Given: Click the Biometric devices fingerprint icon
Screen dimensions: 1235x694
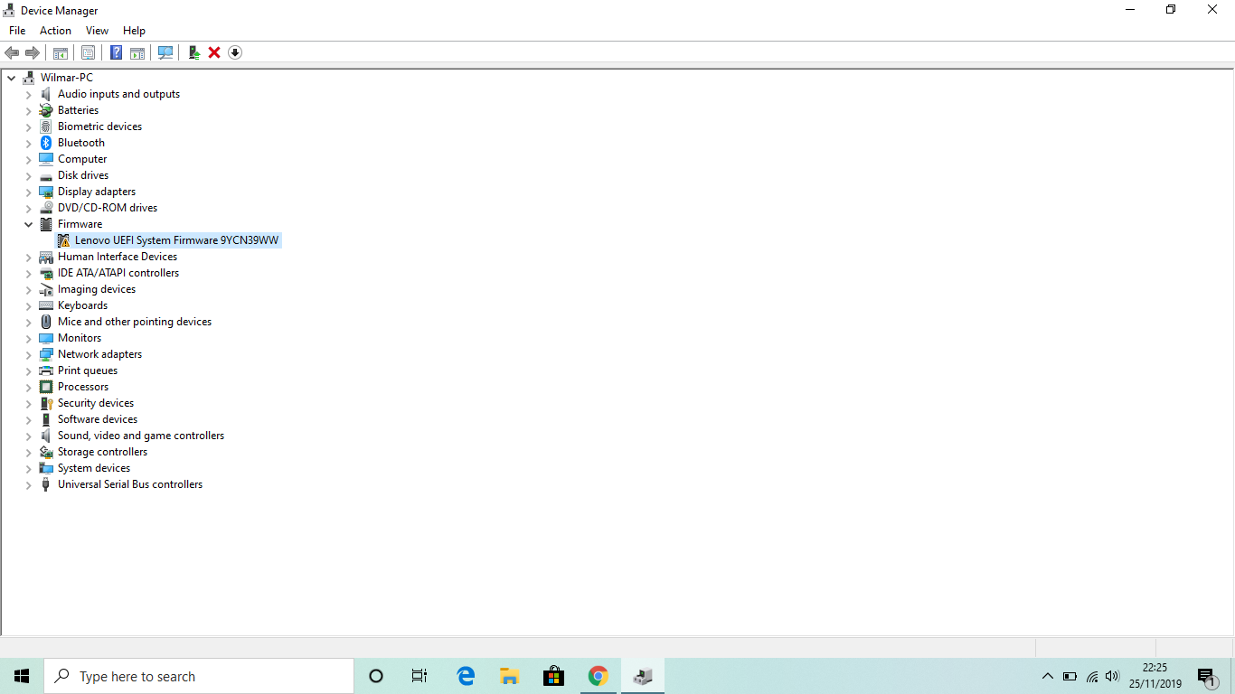Looking at the screenshot, I should pos(46,127).
